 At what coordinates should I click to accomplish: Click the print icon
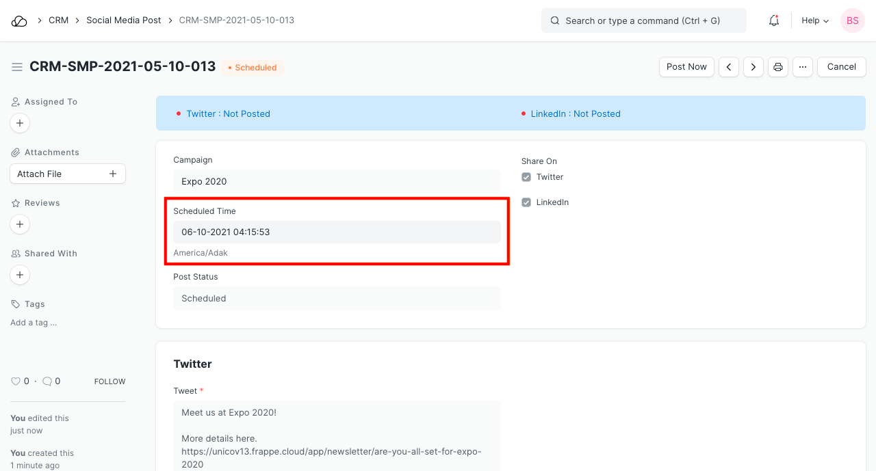pos(778,67)
